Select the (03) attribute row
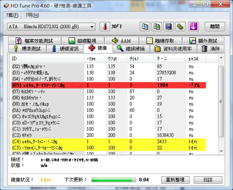This screenshot has width=233, height=190. (x=109, y=72)
